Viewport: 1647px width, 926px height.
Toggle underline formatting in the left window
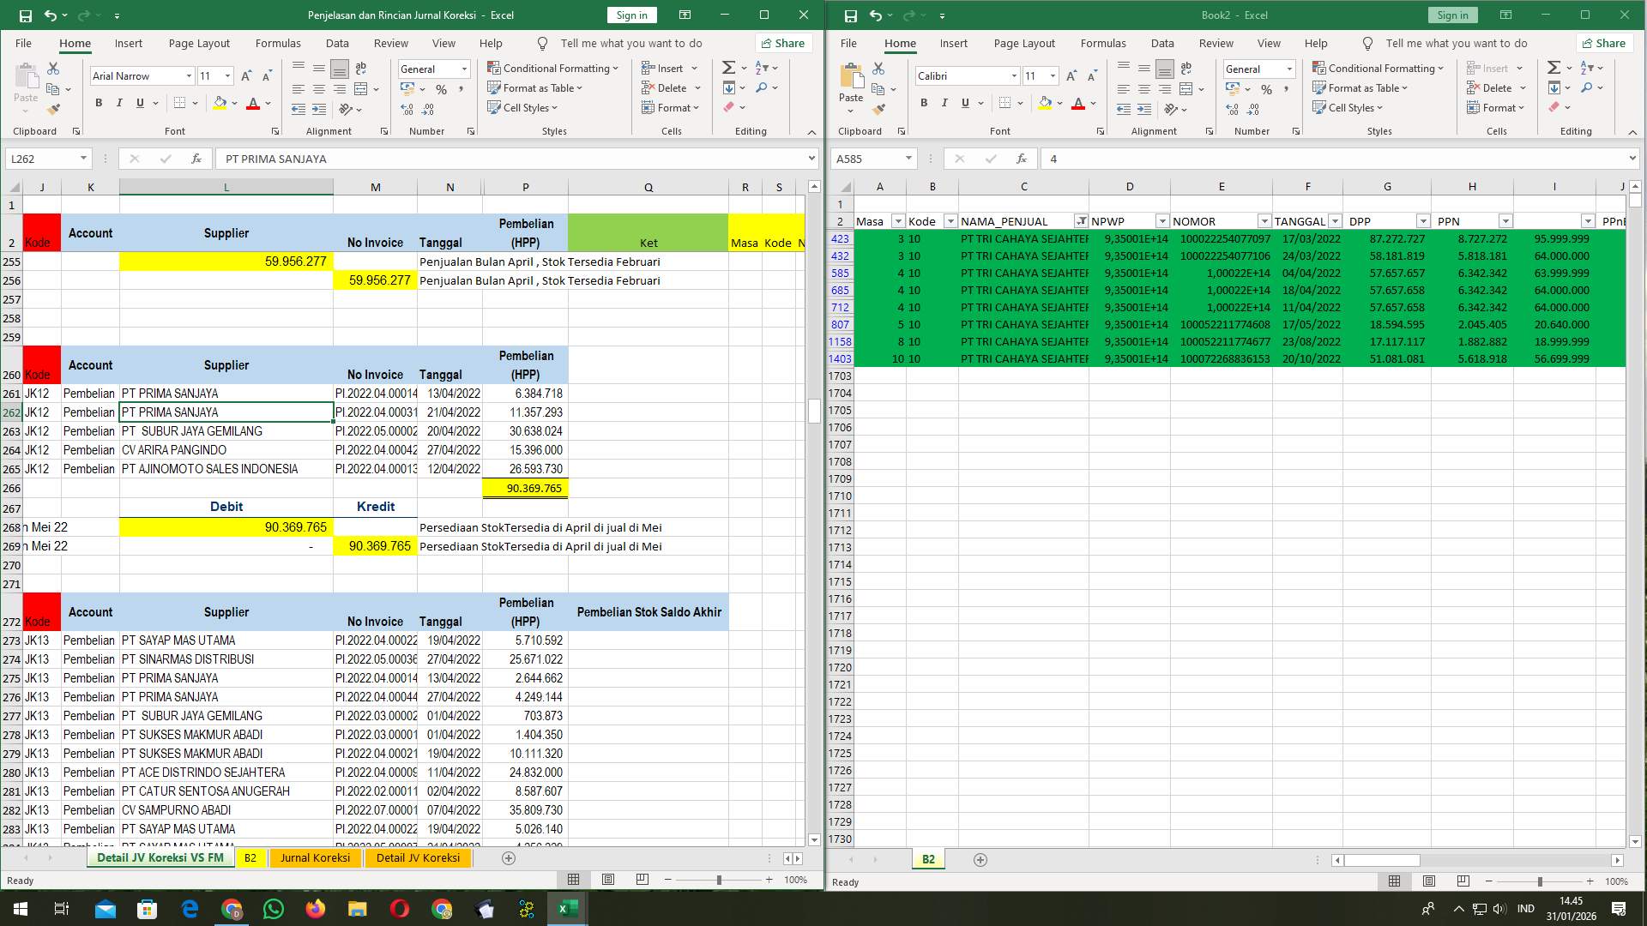pos(139,103)
